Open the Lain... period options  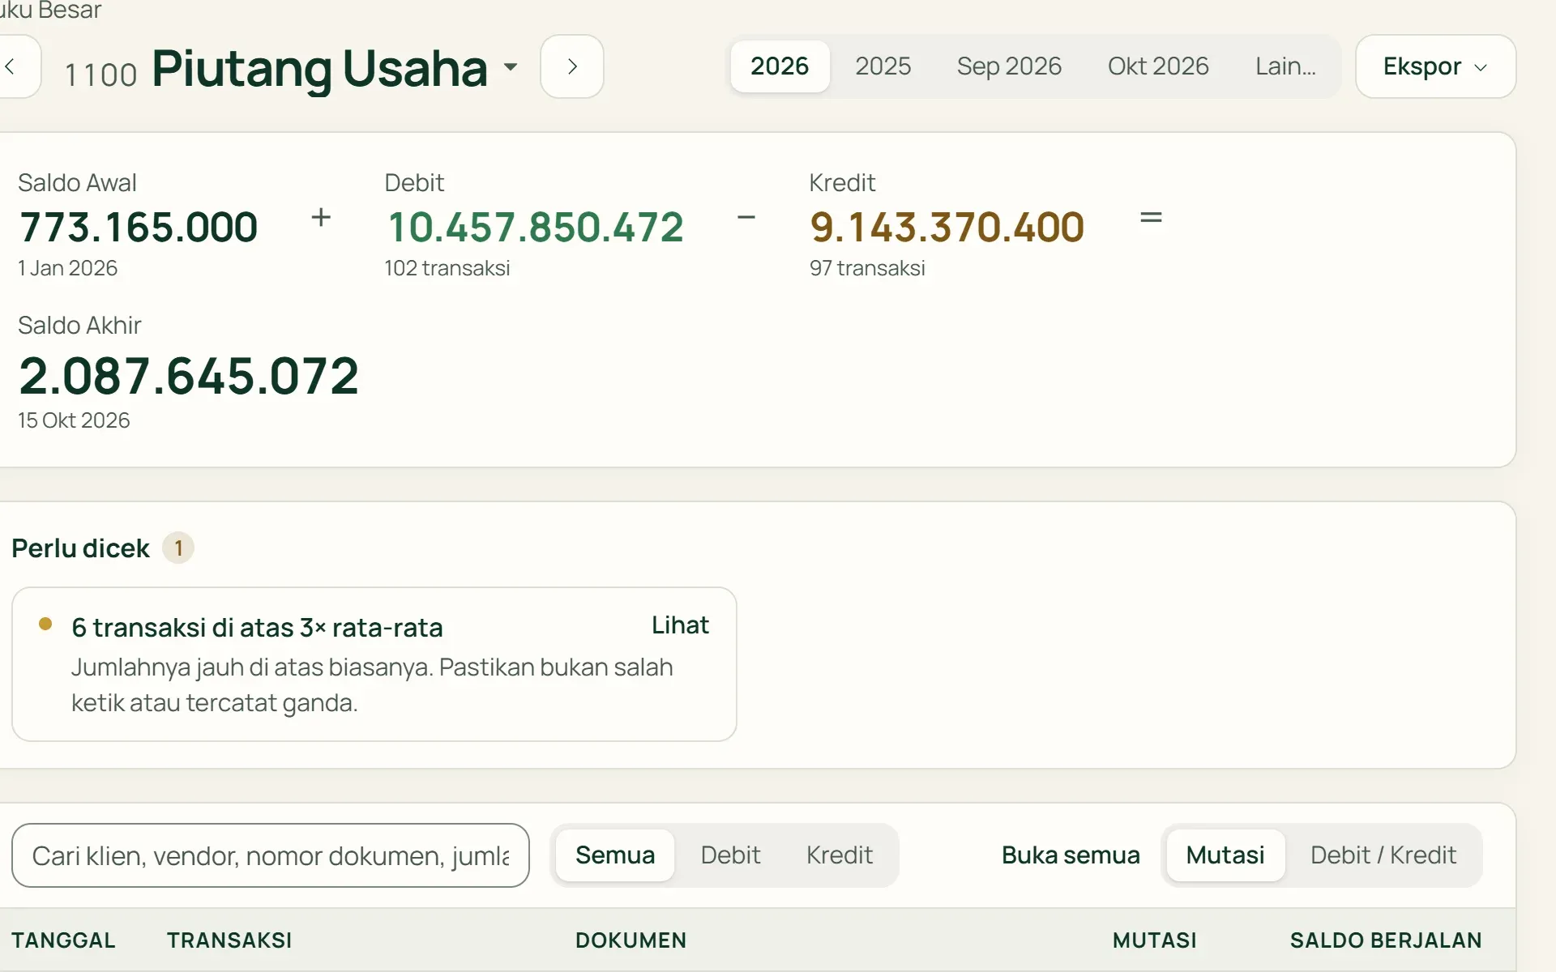1285,66
